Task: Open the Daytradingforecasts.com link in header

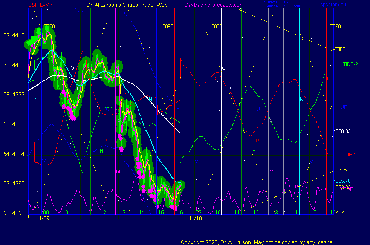Action: (x=214, y=5)
